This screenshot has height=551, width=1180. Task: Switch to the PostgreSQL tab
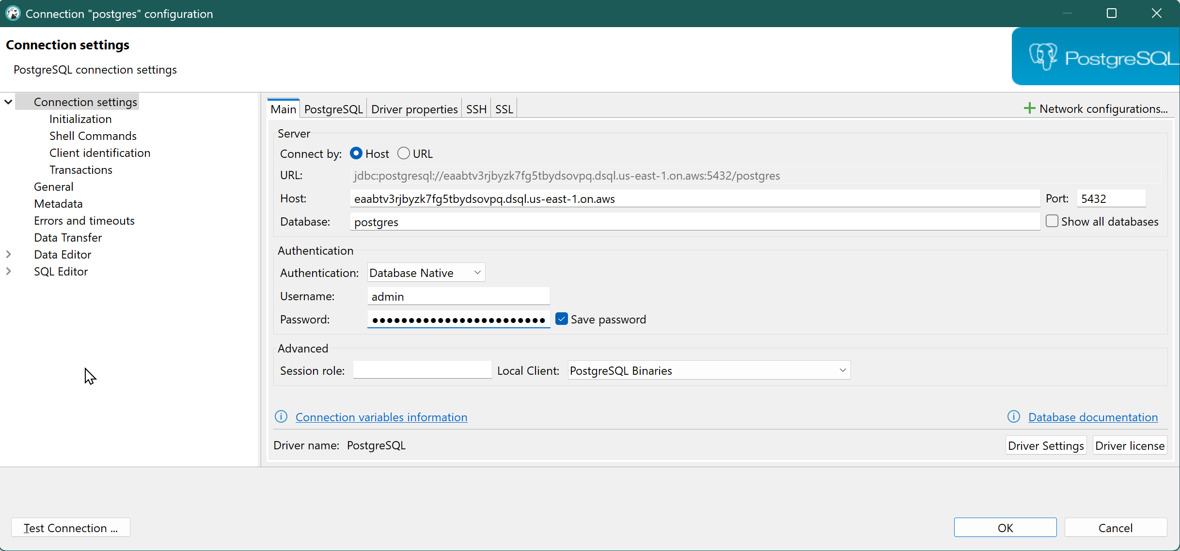click(333, 109)
